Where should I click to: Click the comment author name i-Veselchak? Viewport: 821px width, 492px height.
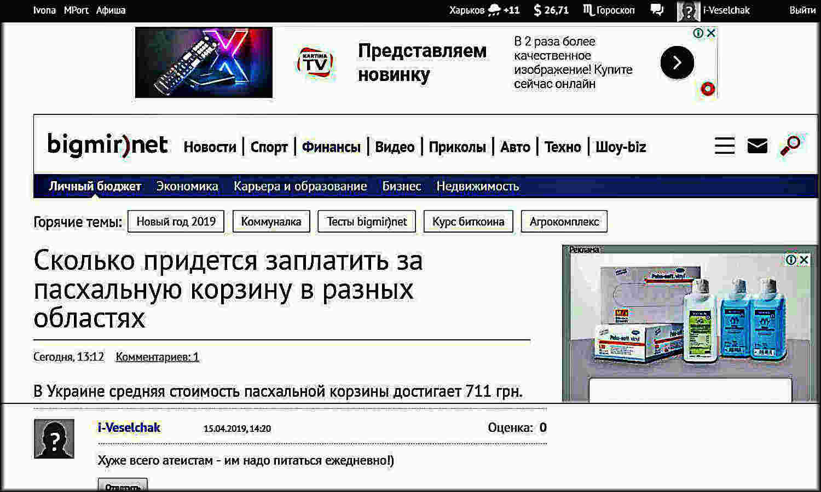pos(129,427)
